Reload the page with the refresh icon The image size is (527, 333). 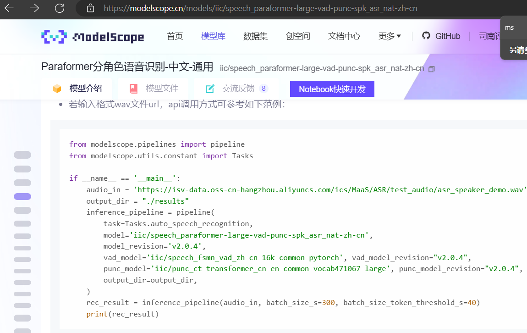(x=60, y=8)
